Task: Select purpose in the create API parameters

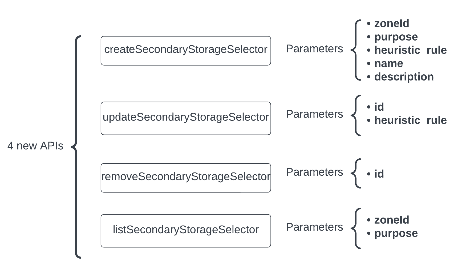Action: point(396,37)
